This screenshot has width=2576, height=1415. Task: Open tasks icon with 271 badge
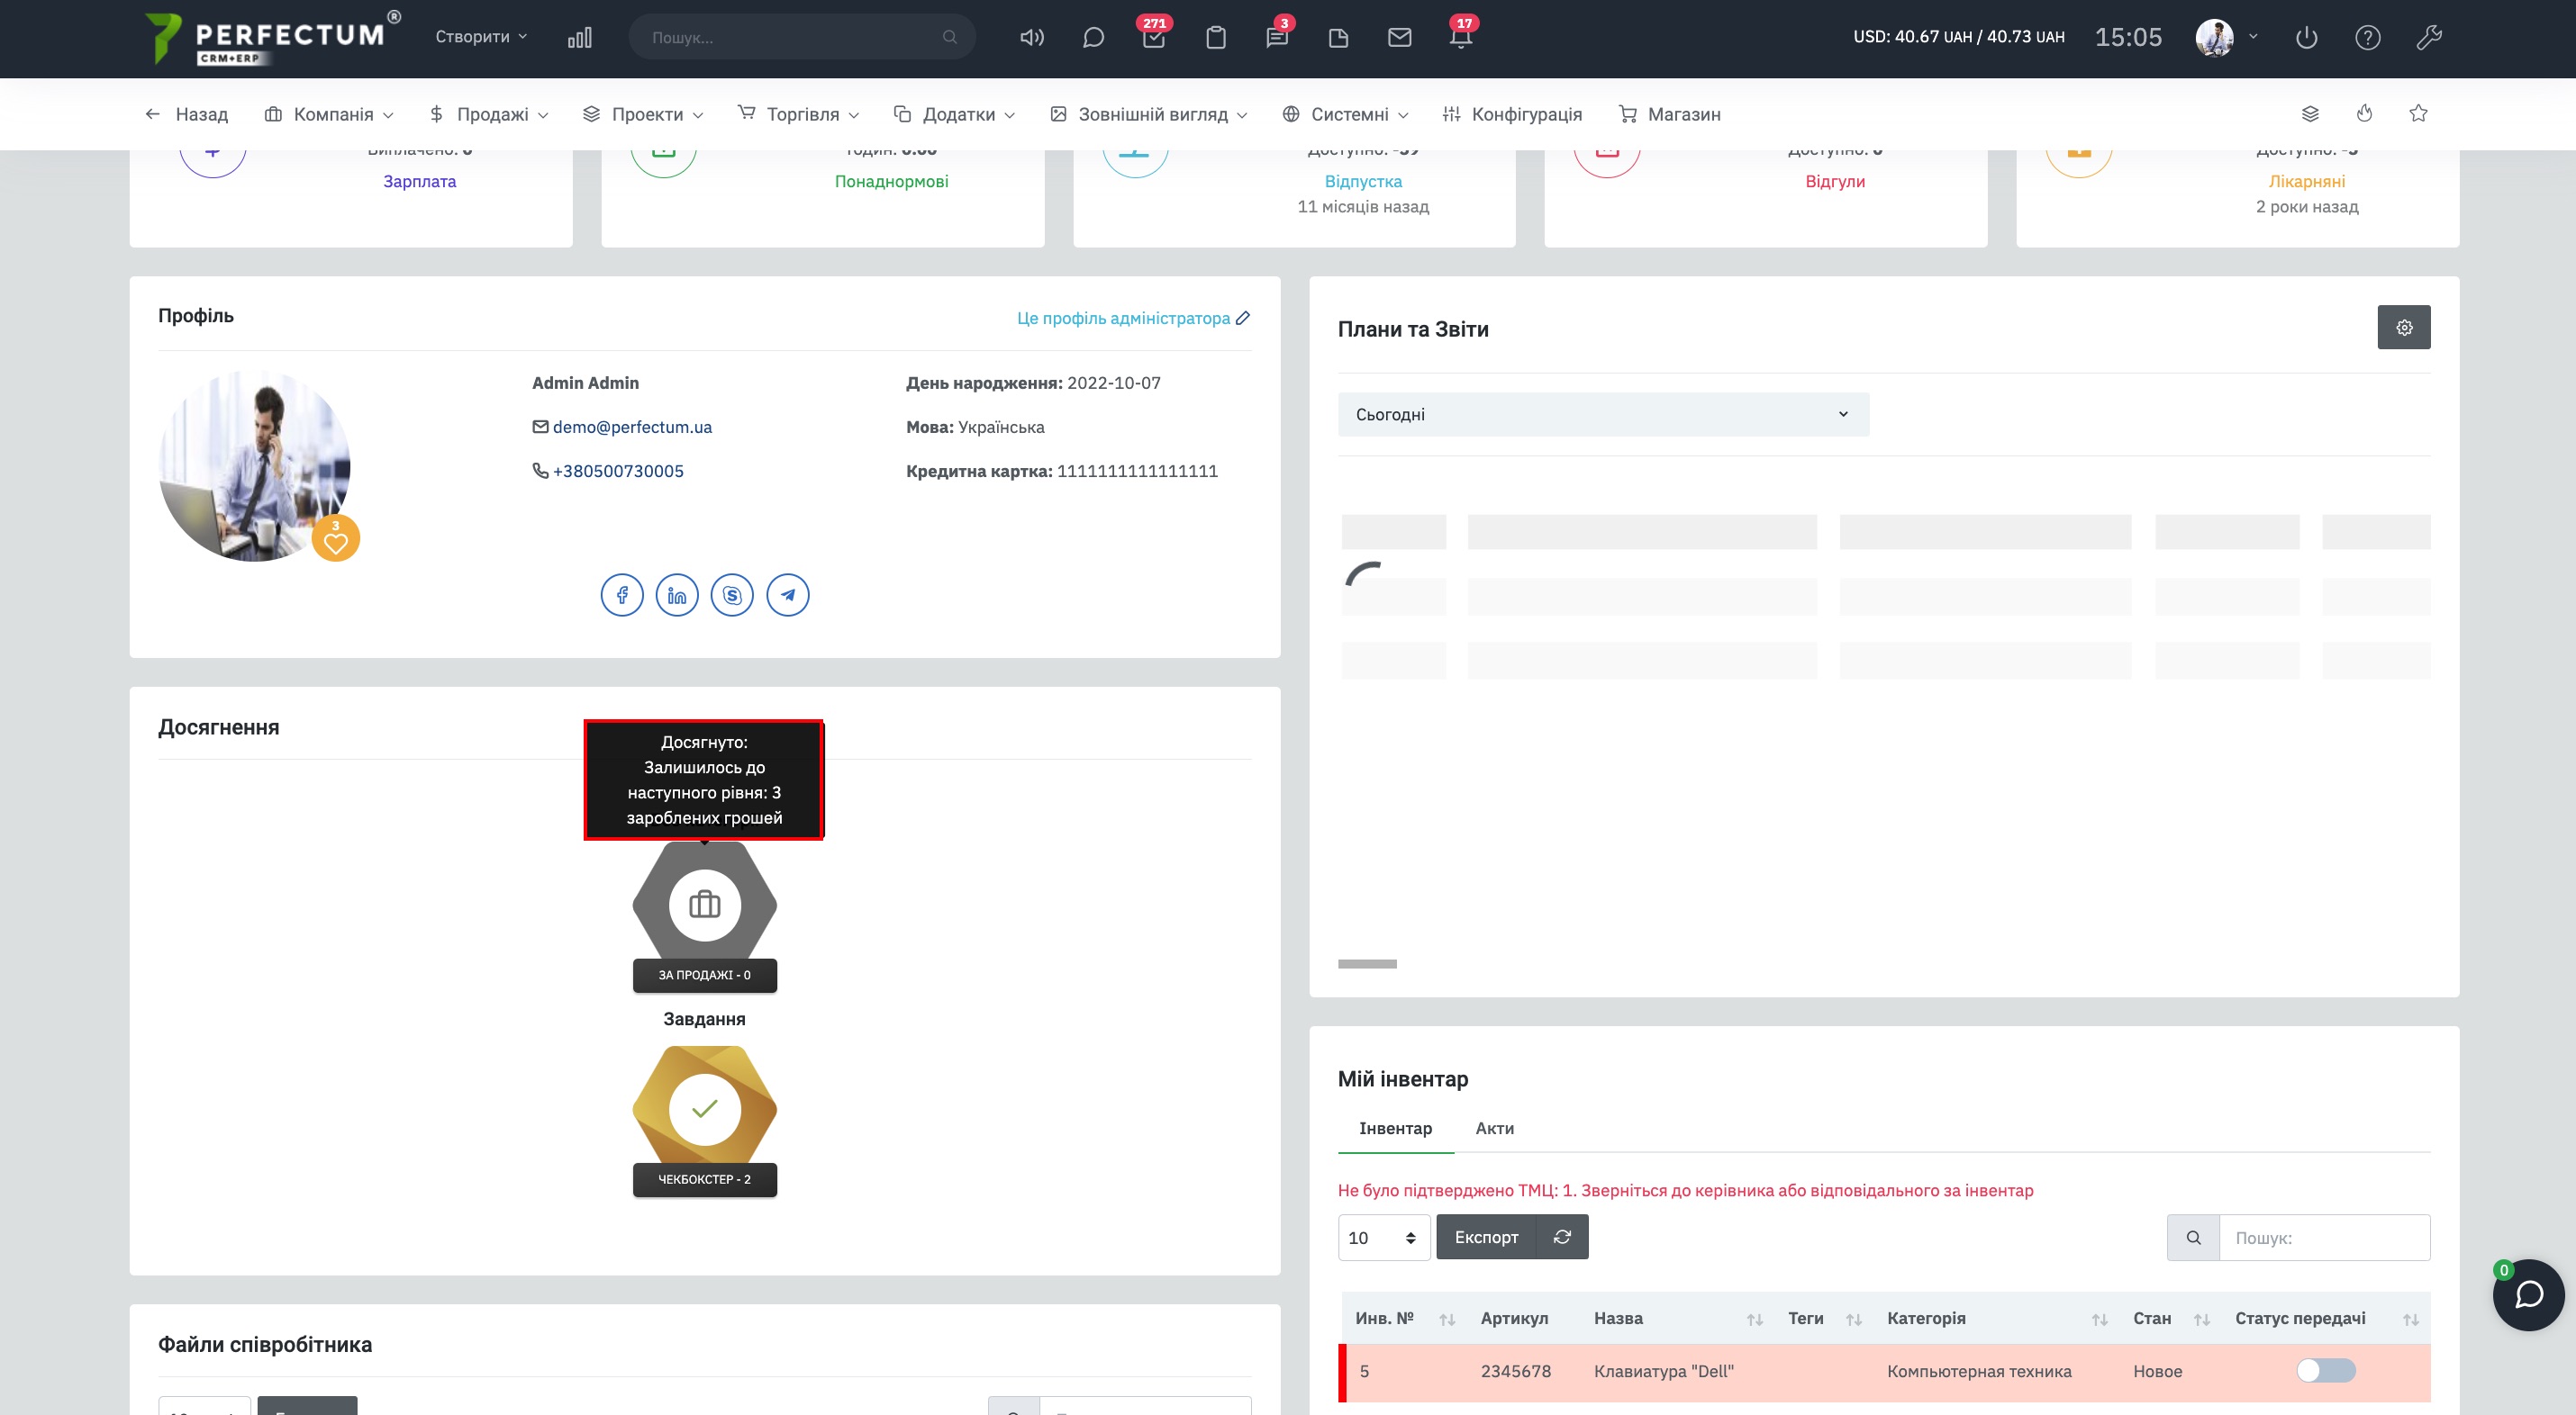(x=1154, y=38)
